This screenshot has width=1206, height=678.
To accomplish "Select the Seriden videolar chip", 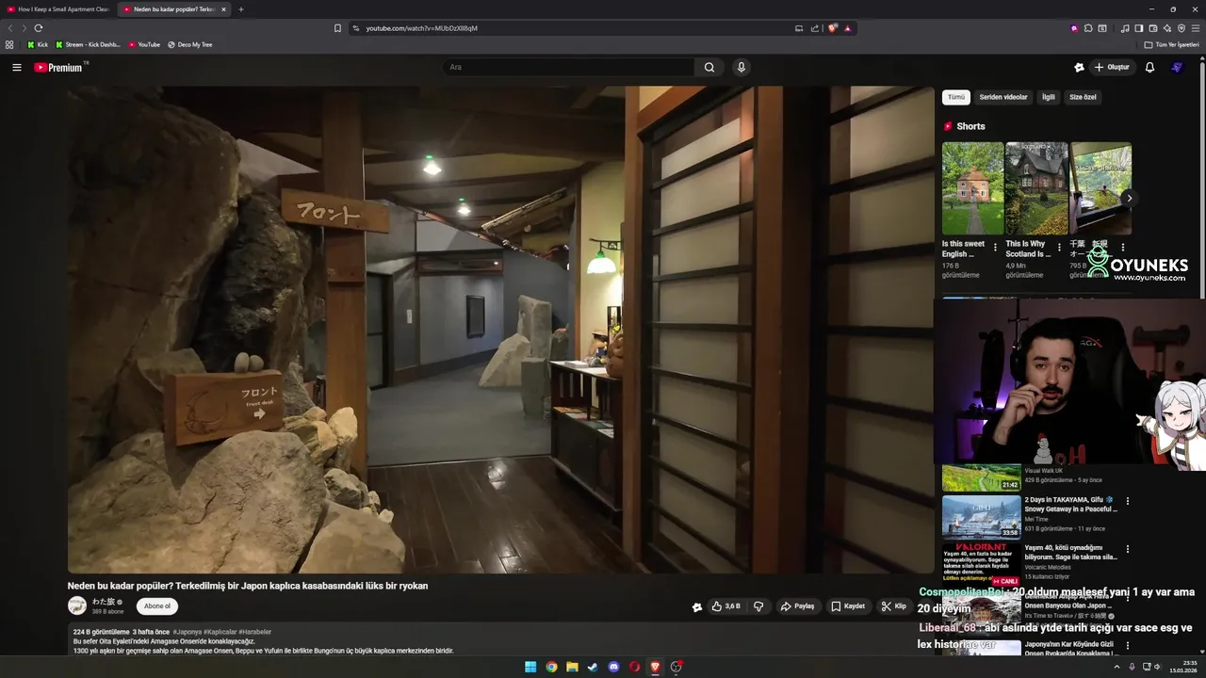I will pos(1003,97).
